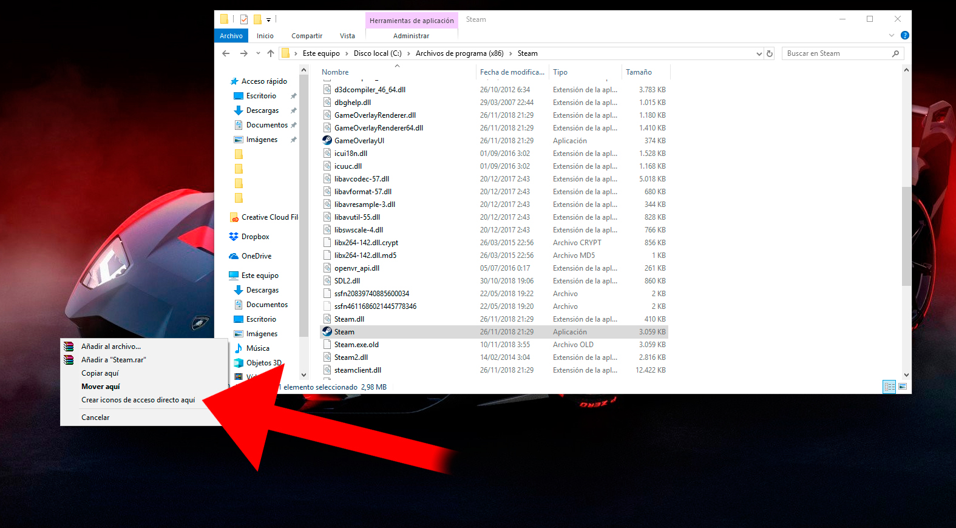
Task: Click the Música note icon
Action: click(239, 348)
